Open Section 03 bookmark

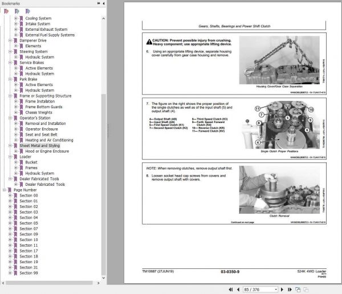pyautogui.click(x=28, y=212)
